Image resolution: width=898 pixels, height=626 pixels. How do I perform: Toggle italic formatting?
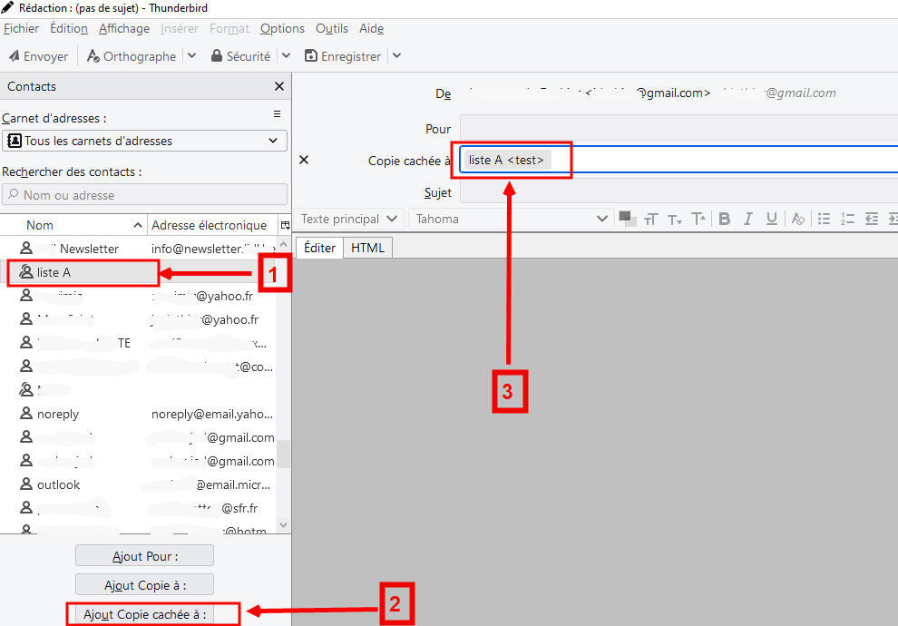point(747,219)
